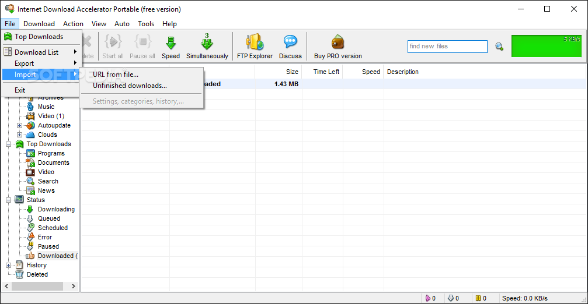The width and height of the screenshot is (588, 304).
Task: Select the Autoupdate tree item
Action: pyautogui.click(x=54, y=125)
